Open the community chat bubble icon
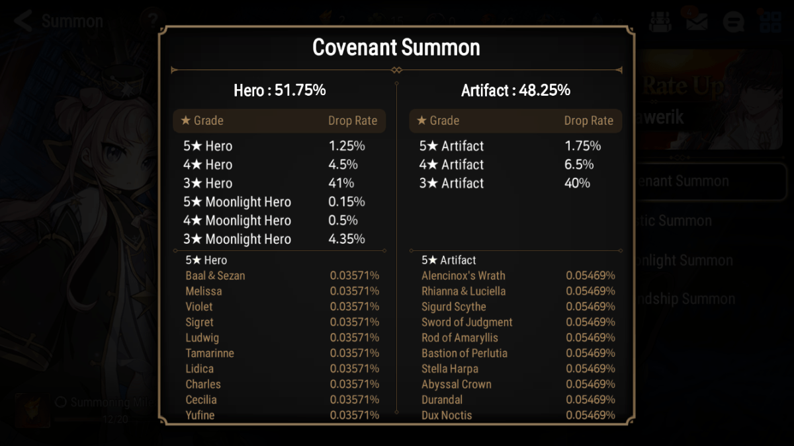The width and height of the screenshot is (794, 446). click(x=732, y=21)
